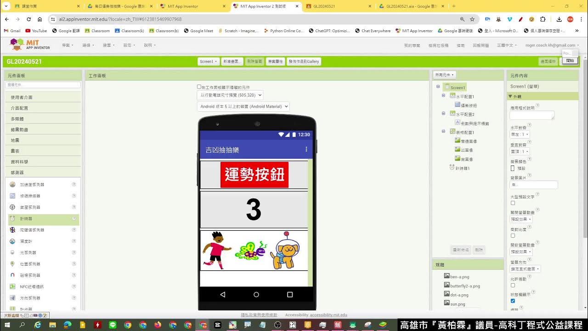Go to 我的專案 link
The height and width of the screenshot is (331, 588).
click(412, 45)
